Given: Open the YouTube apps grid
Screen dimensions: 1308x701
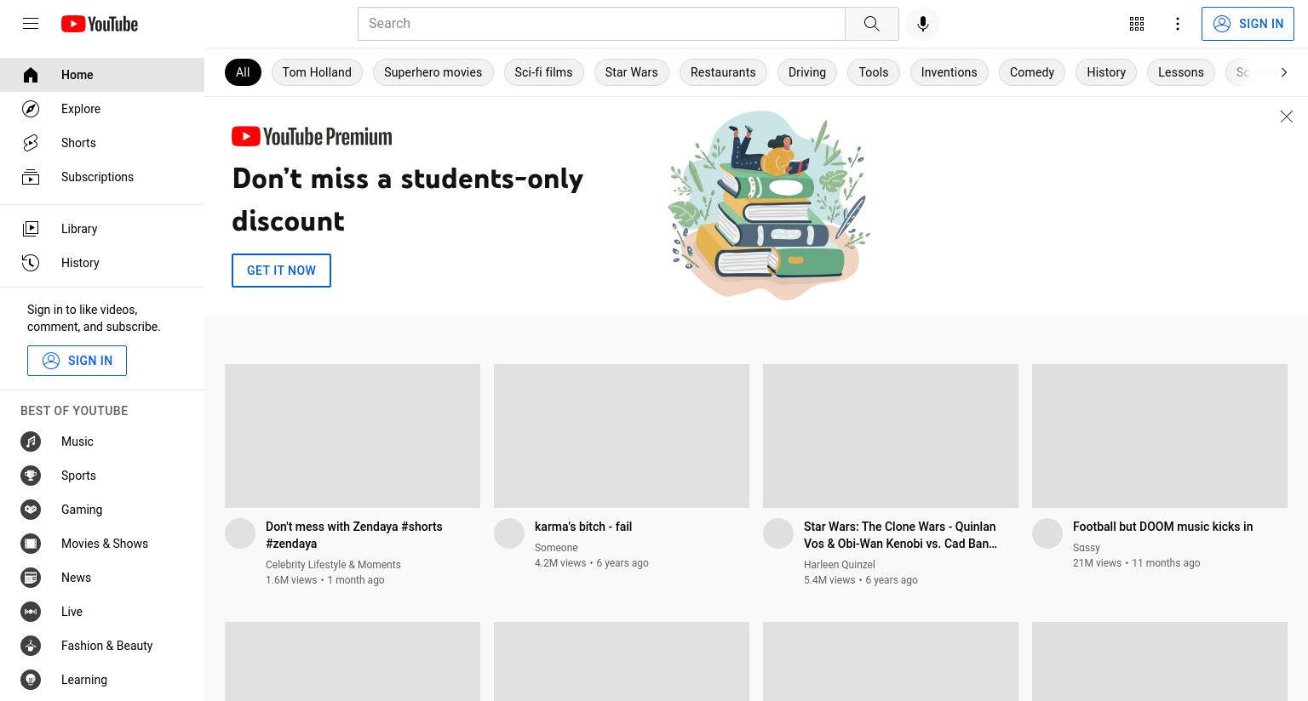Looking at the screenshot, I should (x=1137, y=24).
